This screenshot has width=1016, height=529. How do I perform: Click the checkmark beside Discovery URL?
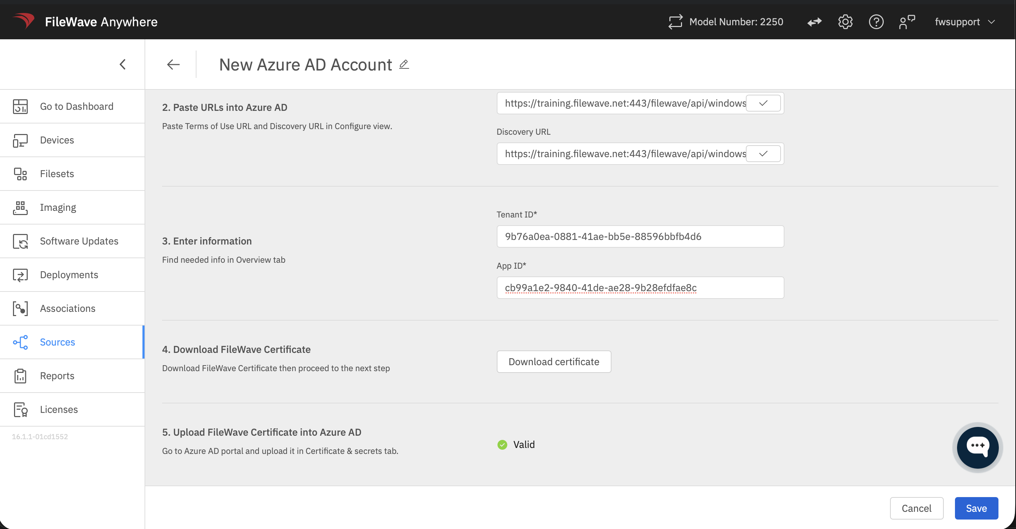(763, 153)
